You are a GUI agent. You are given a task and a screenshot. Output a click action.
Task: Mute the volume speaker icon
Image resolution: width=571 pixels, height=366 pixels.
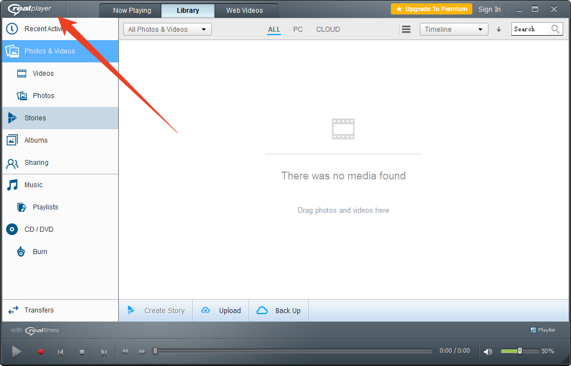point(488,352)
